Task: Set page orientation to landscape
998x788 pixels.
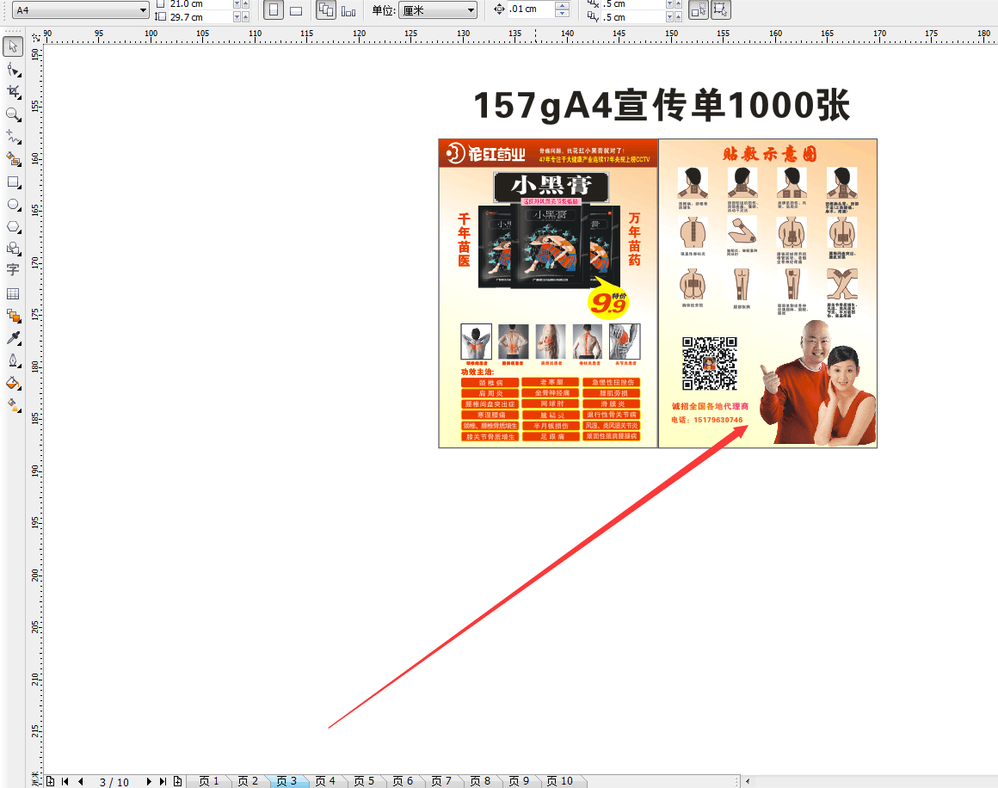Action: click(x=295, y=10)
